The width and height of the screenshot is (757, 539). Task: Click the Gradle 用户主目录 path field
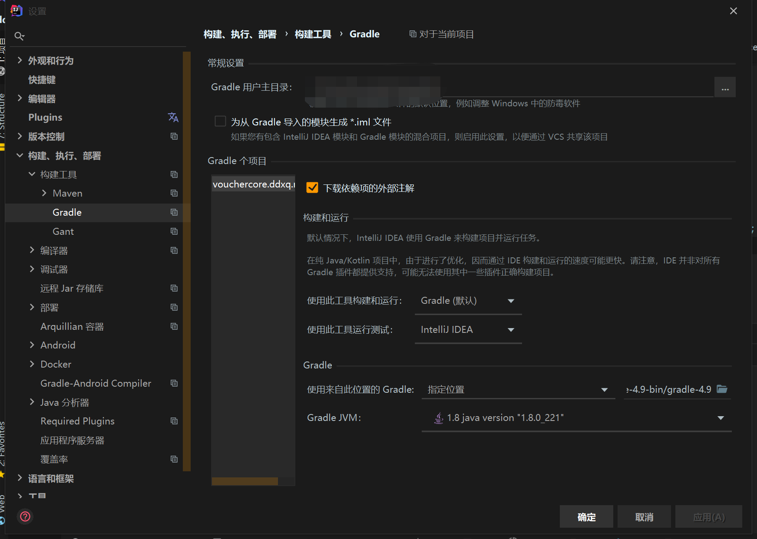[x=509, y=87]
